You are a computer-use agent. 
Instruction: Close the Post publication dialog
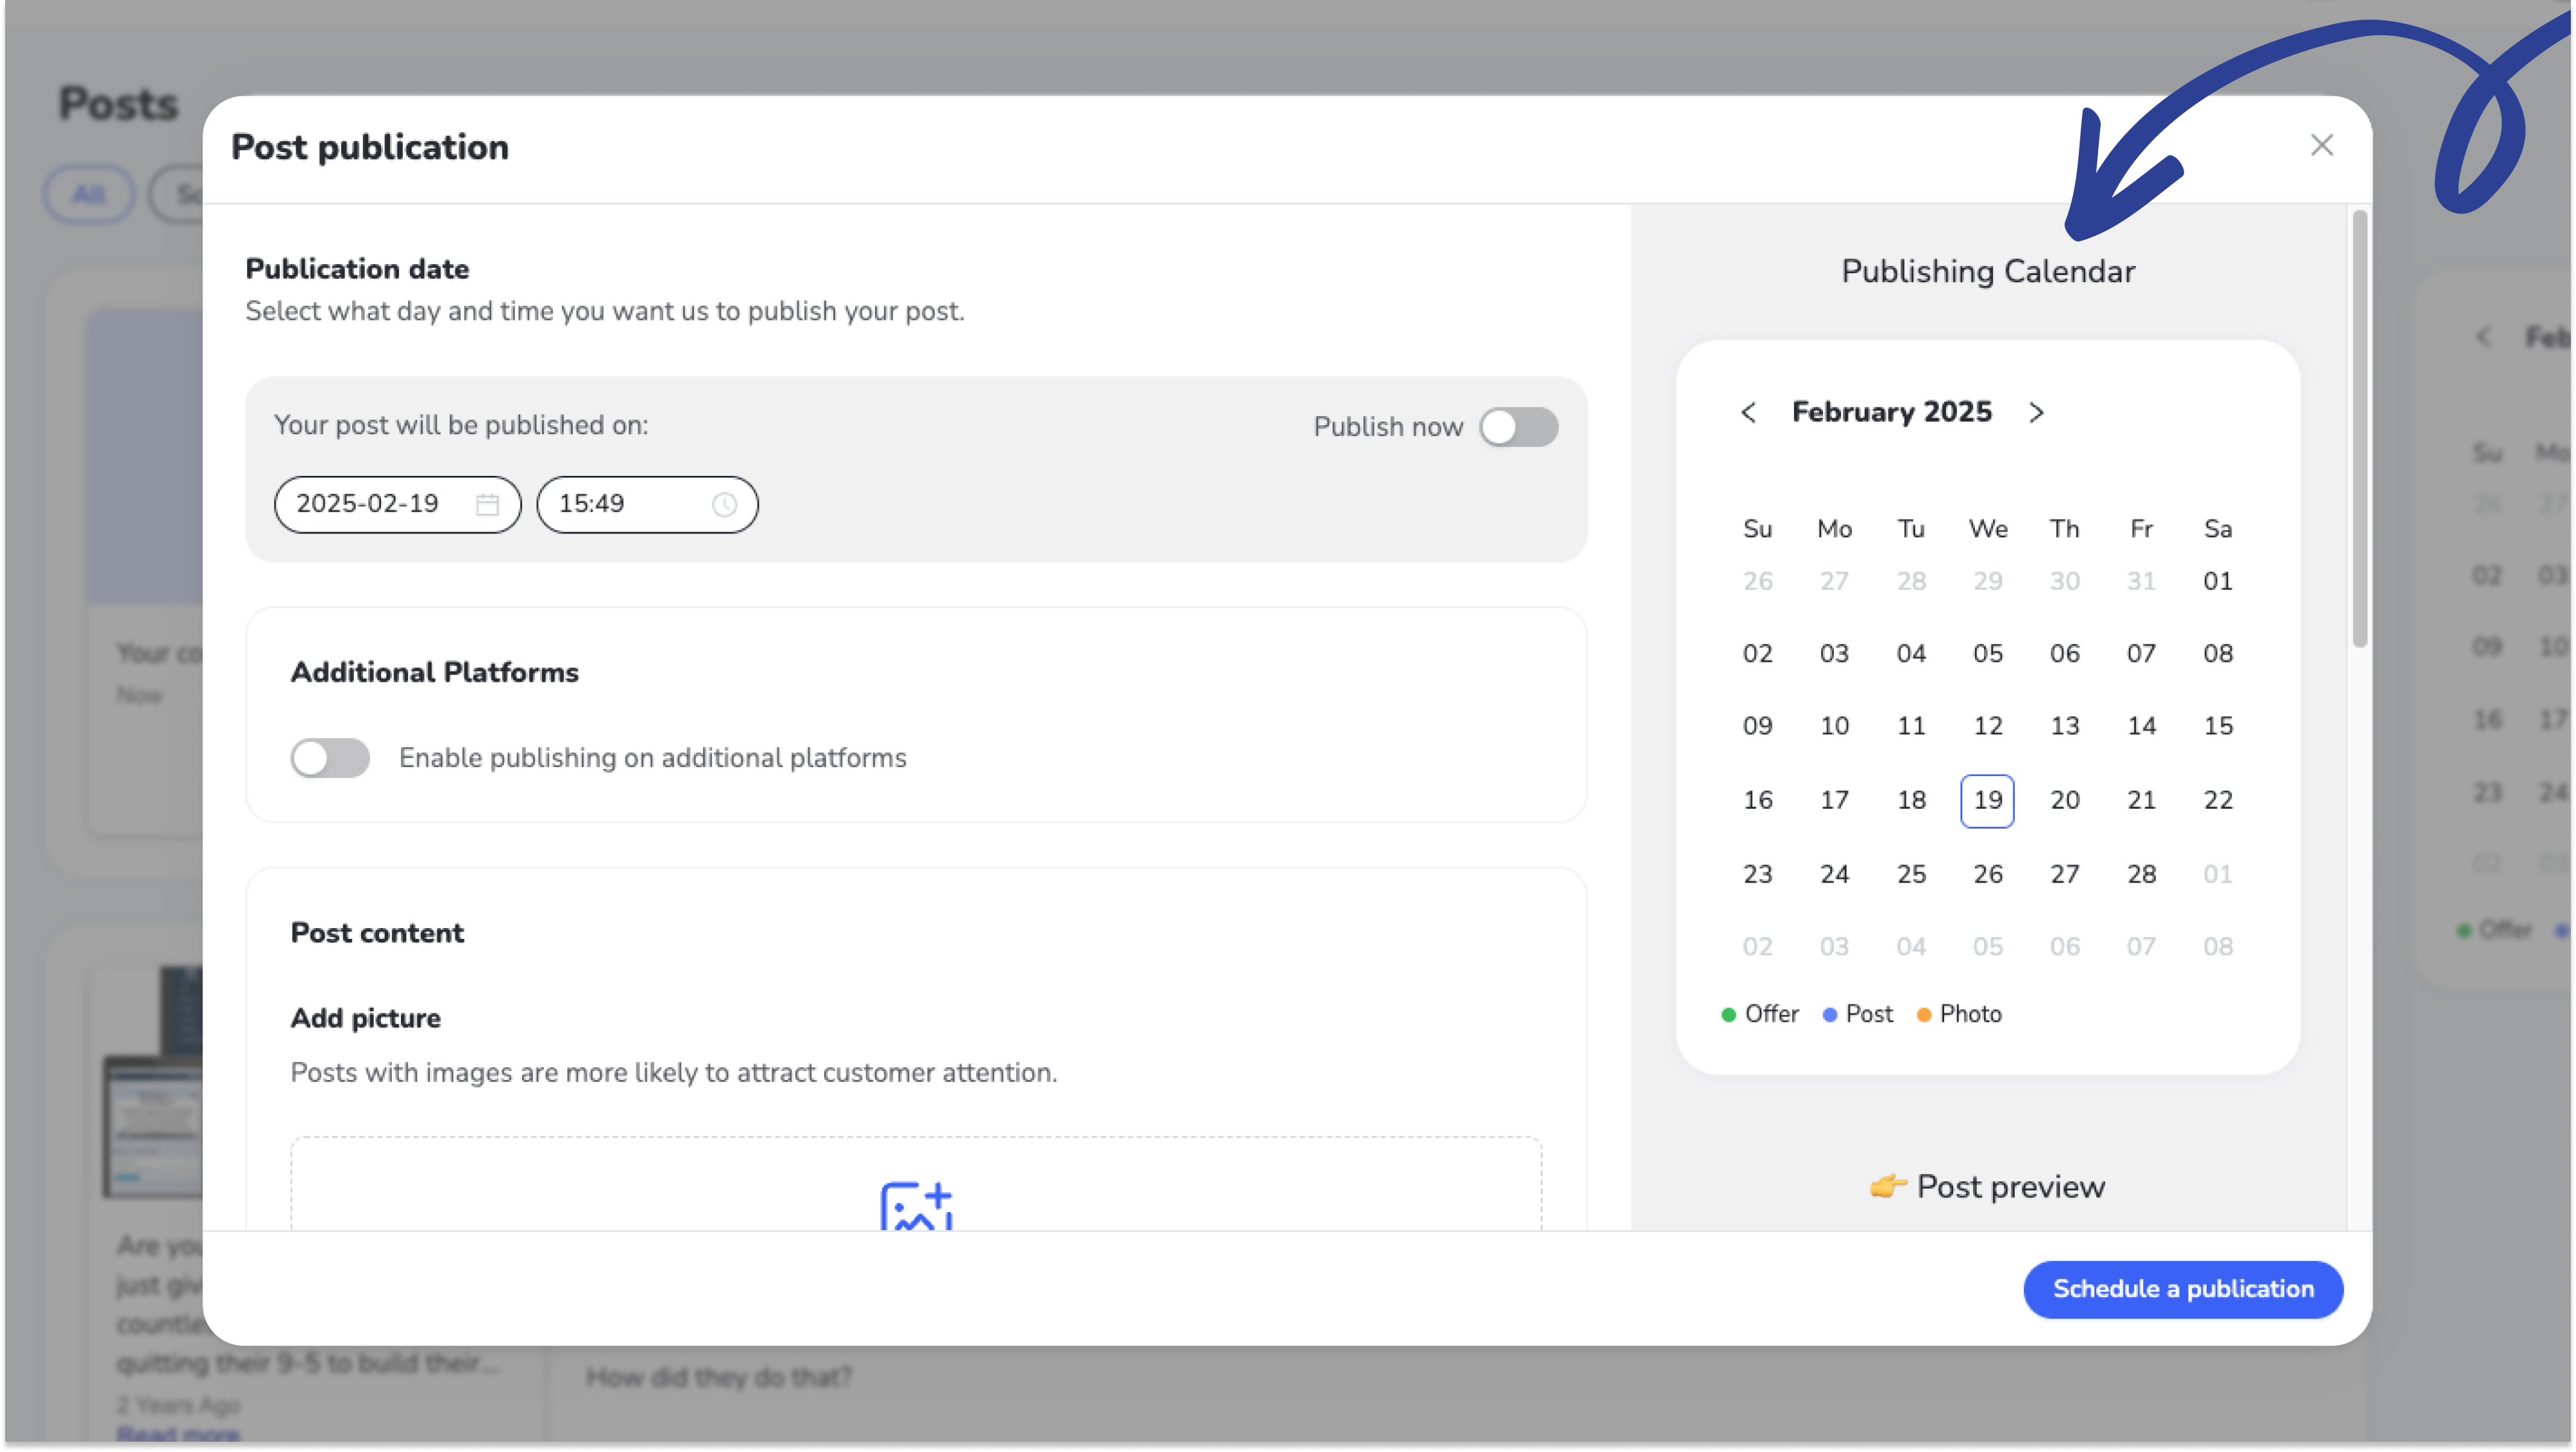tap(2321, 146)
